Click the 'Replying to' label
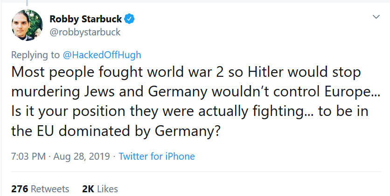 coord(35,55)
